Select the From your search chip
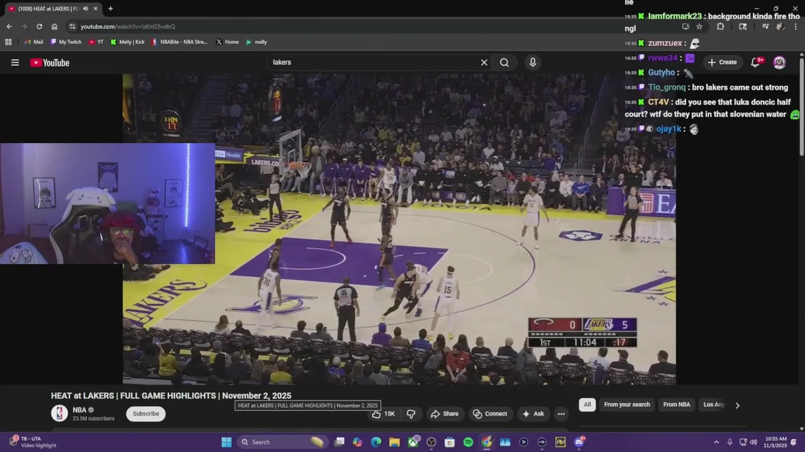The width and height of the screenshot is (805, 452). tap(627, 404)
